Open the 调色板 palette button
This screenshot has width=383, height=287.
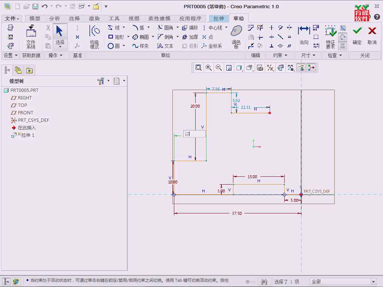236,37
